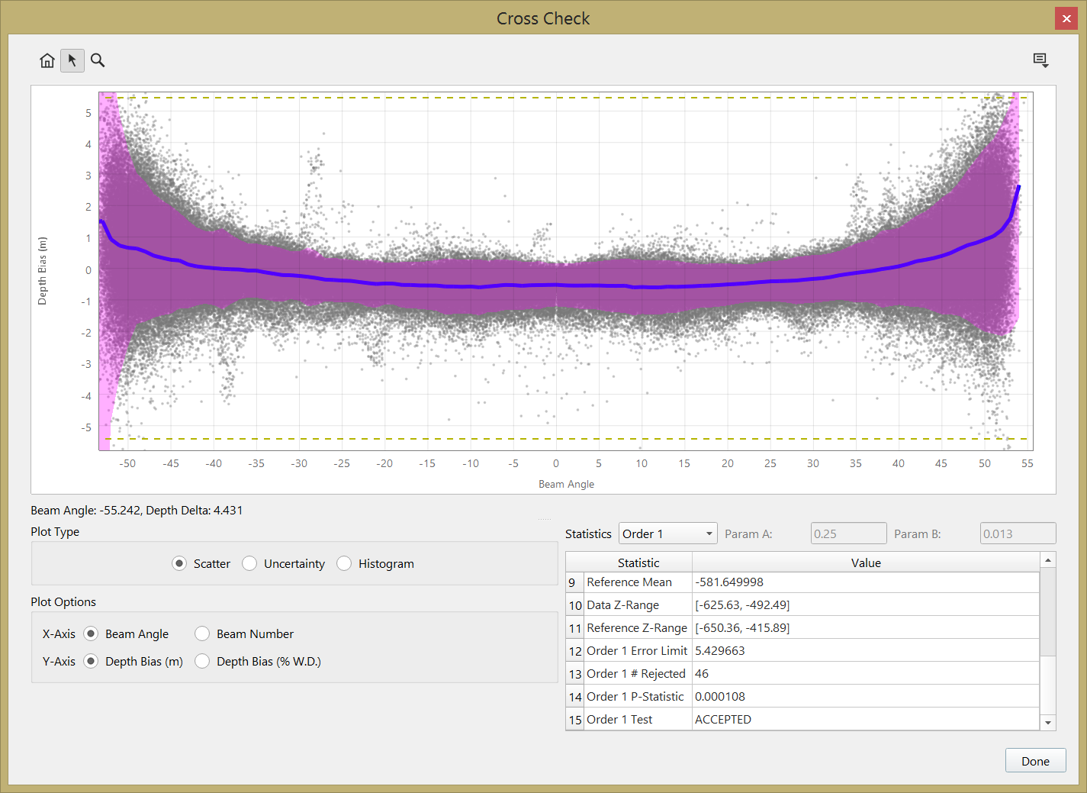Activate the magnifier zoom tool

(x=98, y=60)
